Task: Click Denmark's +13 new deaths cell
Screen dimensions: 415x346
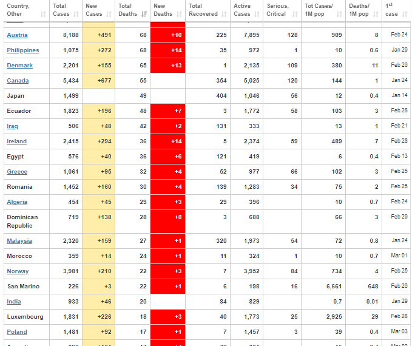Action: pos(168,66)
